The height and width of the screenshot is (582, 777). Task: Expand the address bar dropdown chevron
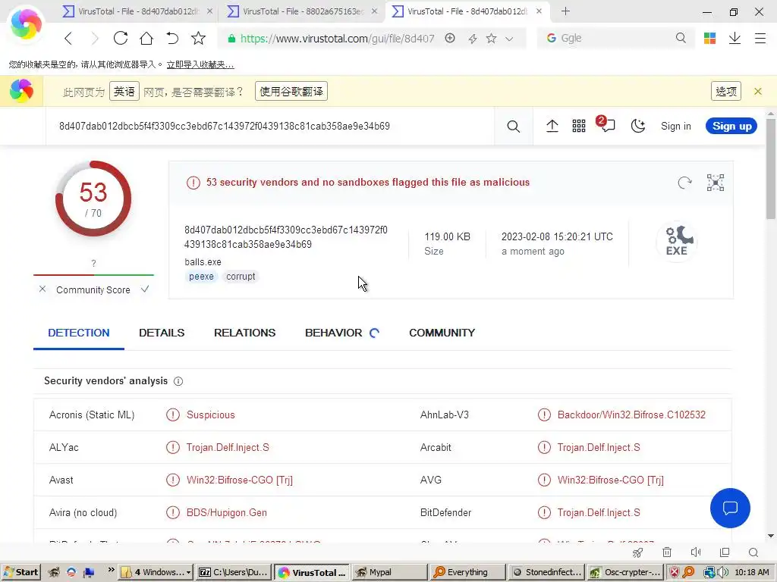(x=509, y=39)
